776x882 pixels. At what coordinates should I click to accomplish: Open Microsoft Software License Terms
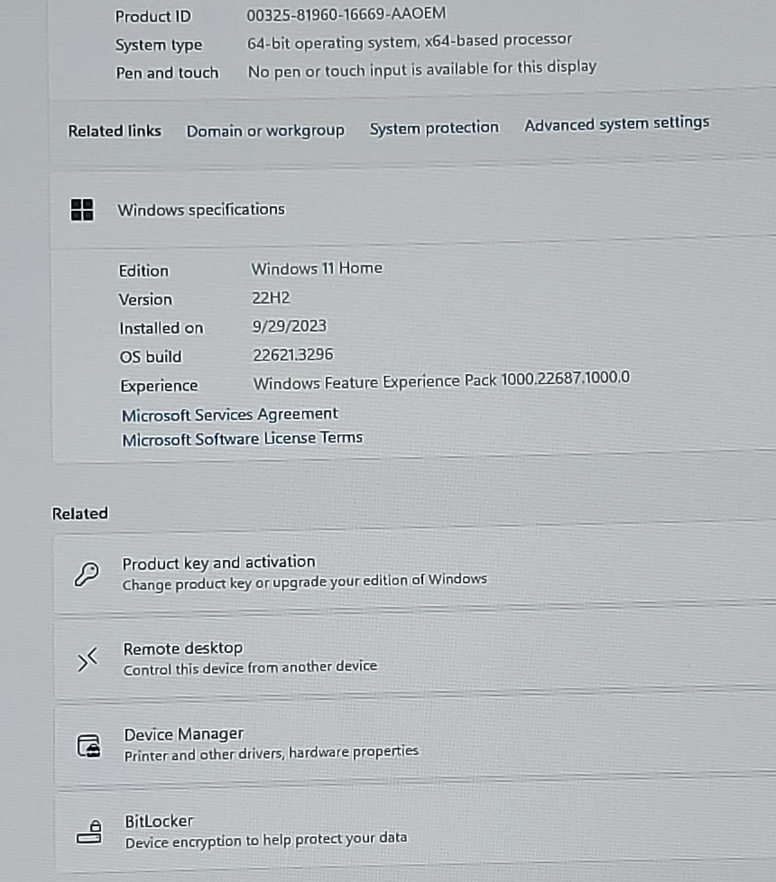[x=242, y=439]
